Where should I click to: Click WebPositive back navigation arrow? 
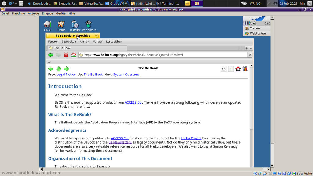(50, 55)
